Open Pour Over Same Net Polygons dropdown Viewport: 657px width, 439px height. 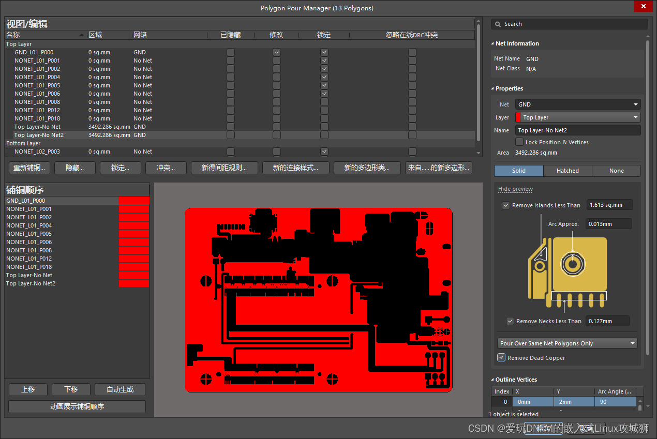pyautogui.click(x=567, y=343)
